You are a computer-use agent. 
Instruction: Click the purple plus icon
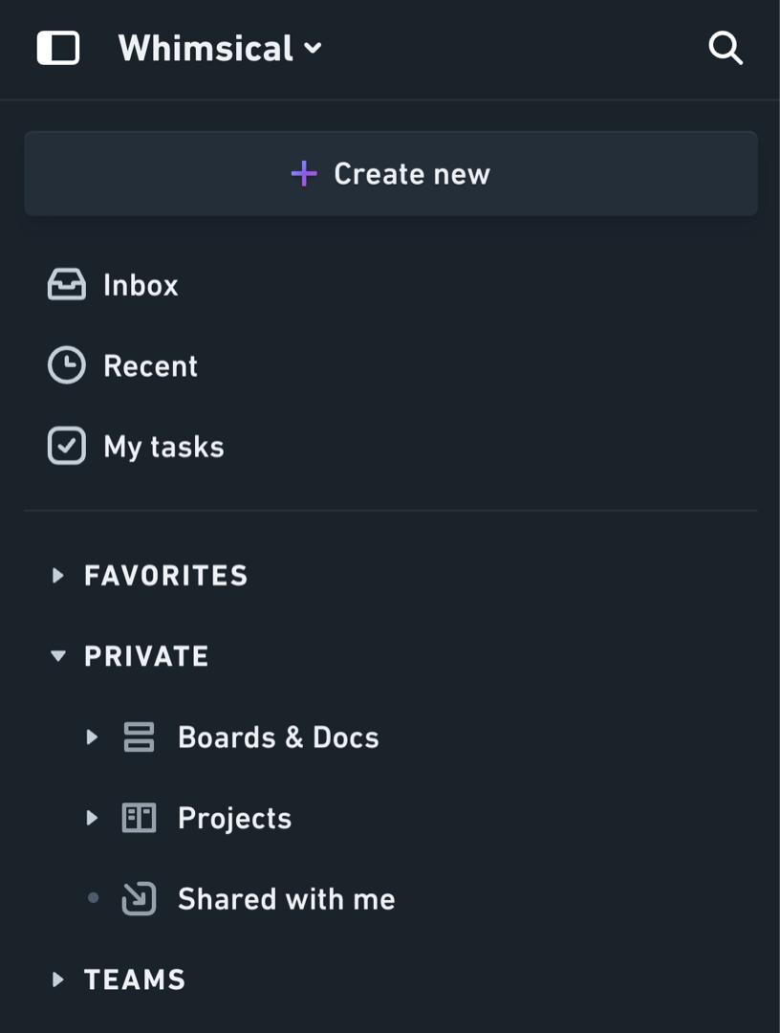[304, 174]
